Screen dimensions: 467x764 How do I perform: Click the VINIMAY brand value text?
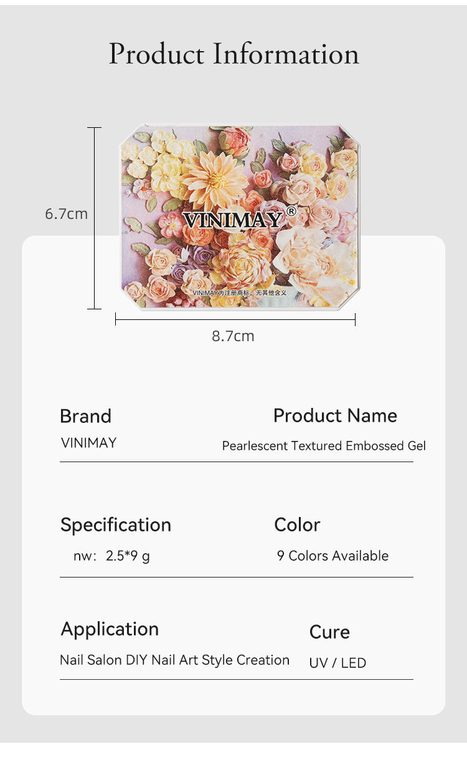88,443
